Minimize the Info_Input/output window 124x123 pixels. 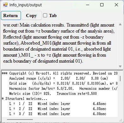pos(88,5)
